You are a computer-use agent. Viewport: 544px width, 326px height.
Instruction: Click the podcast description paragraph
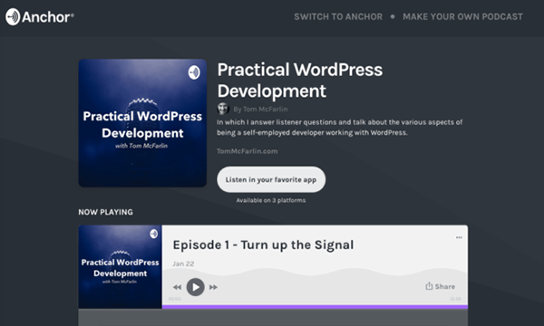coord(339,127)
